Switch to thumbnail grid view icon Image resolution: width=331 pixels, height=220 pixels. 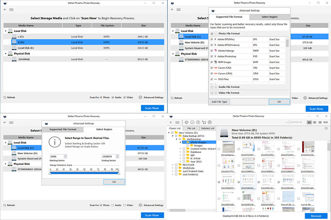[x=309, y=122]
